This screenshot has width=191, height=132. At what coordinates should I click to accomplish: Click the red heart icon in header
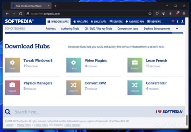pyautogui.click(x=173, y=21)
